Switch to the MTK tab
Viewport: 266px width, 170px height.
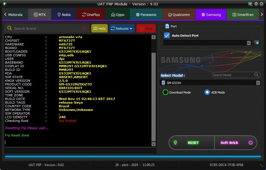point(40,15)
